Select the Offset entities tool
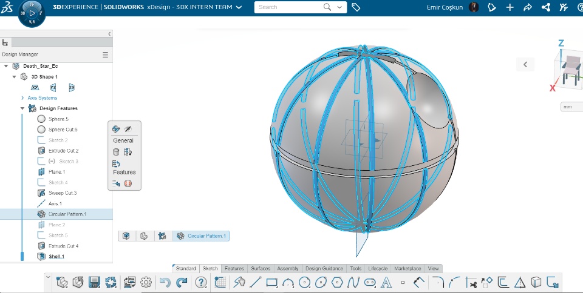Viewport: 583px width, 293px height. point(503,283)
